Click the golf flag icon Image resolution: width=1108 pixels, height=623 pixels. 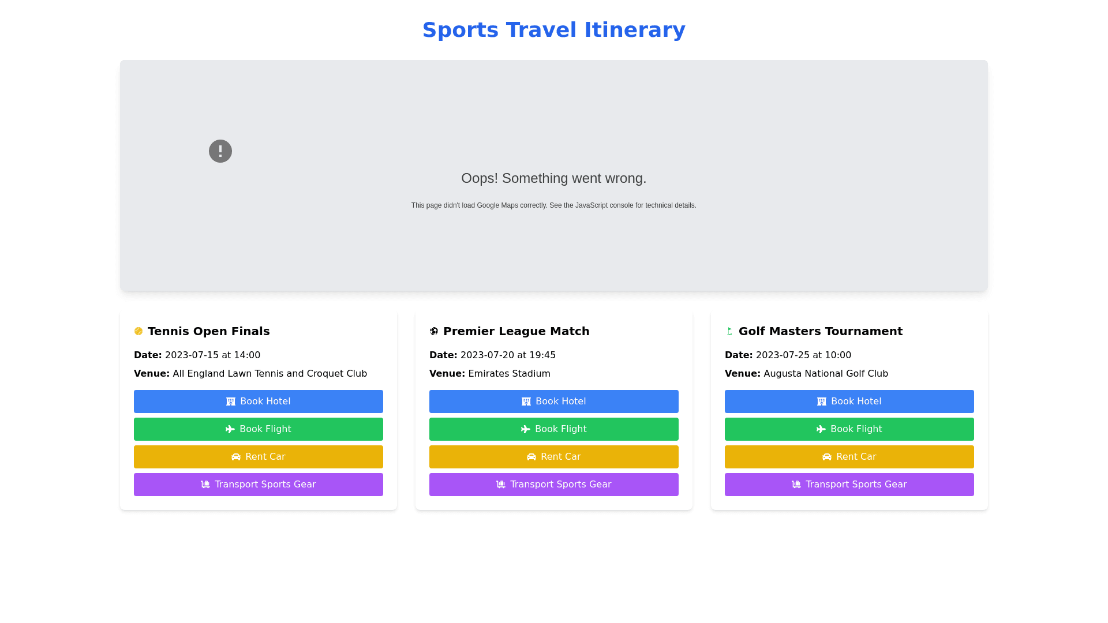(x=729, y=331)
